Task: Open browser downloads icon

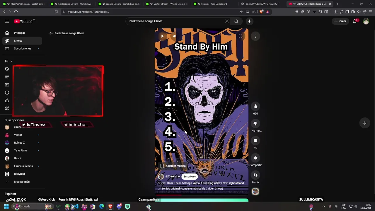Action: [335, 12]
